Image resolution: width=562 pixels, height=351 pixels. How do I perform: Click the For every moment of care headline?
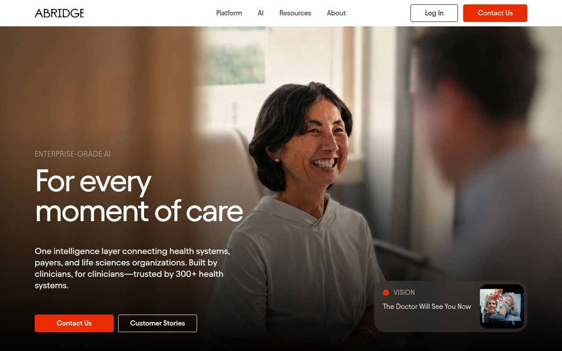[139, 196]
